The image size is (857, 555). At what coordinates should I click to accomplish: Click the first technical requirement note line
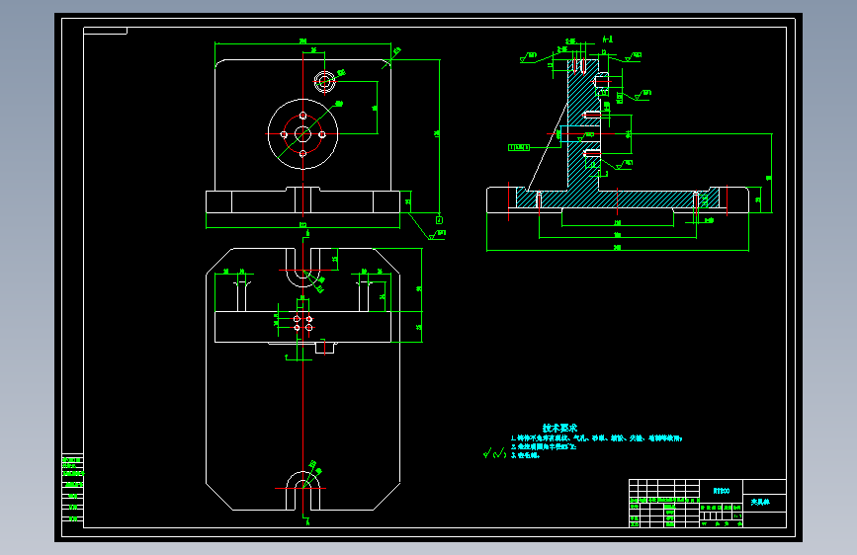click(596, 438)
